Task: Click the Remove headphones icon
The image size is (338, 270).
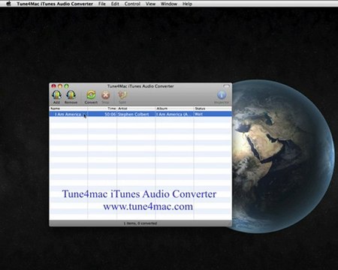Action: (71, 95)
